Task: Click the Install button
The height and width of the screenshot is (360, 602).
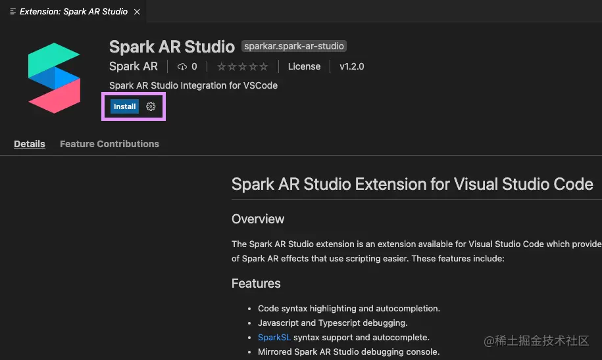Action: click(124, 106)
